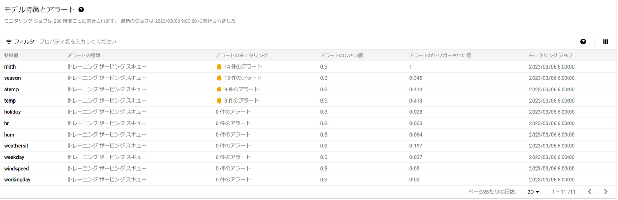
Task: Click 0 件のアラート in holiday row
Action: tap(233, 112)
